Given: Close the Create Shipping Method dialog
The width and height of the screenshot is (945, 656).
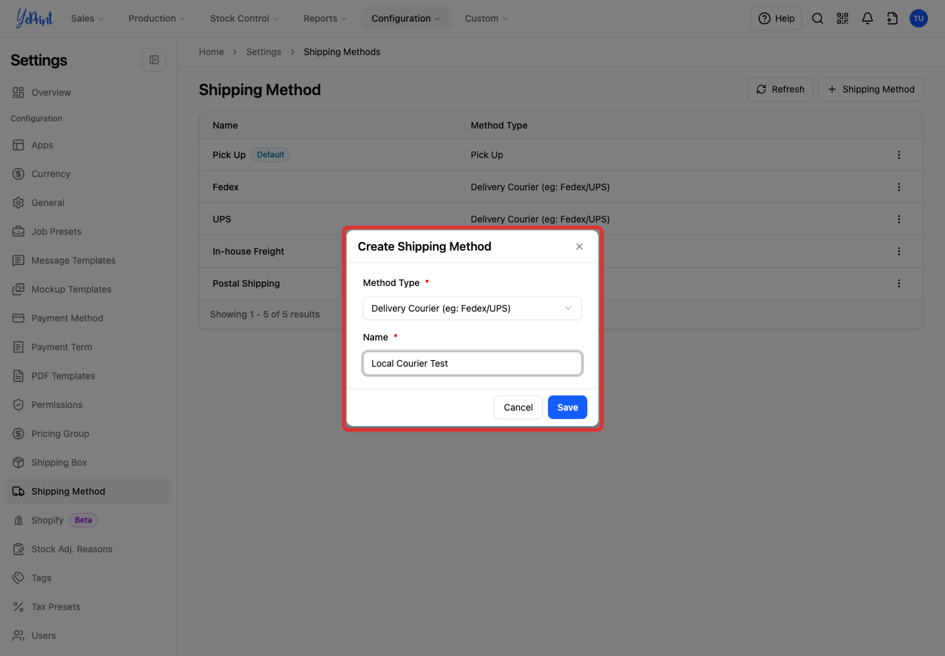Looking at the screenshot, I should pyautogui.click(x=579, y=247).
